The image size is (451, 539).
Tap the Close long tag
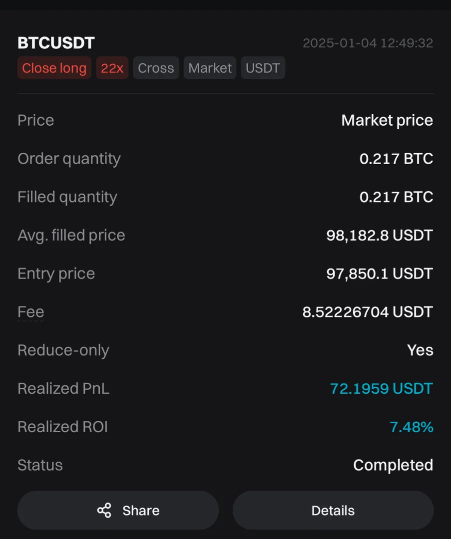[54, 68]
